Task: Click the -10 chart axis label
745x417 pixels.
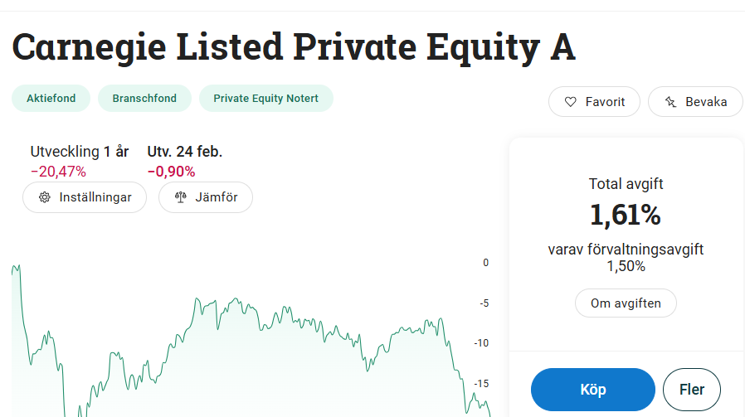Action: click(x=483, y=343)
